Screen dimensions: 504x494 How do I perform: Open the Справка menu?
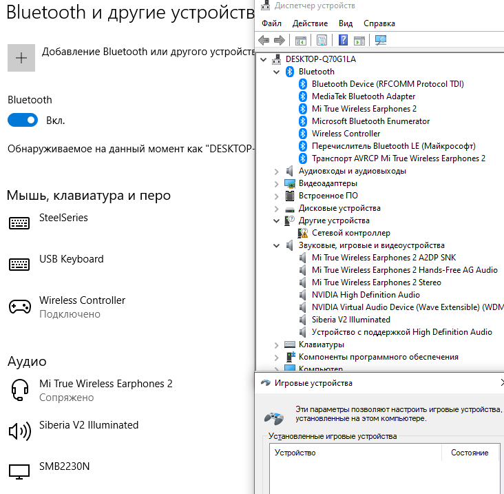tap(379, 23)
